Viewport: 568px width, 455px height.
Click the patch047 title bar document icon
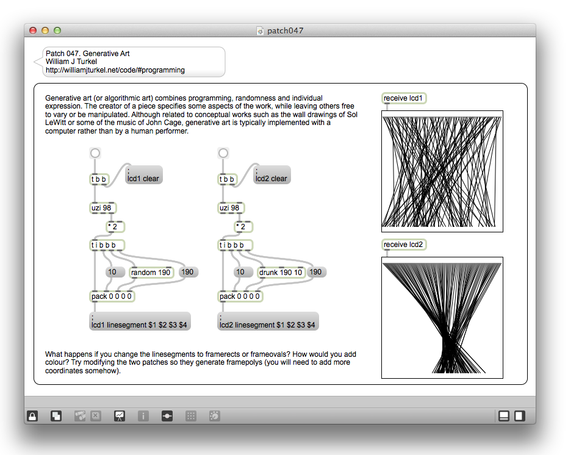(x=261, y=30)
